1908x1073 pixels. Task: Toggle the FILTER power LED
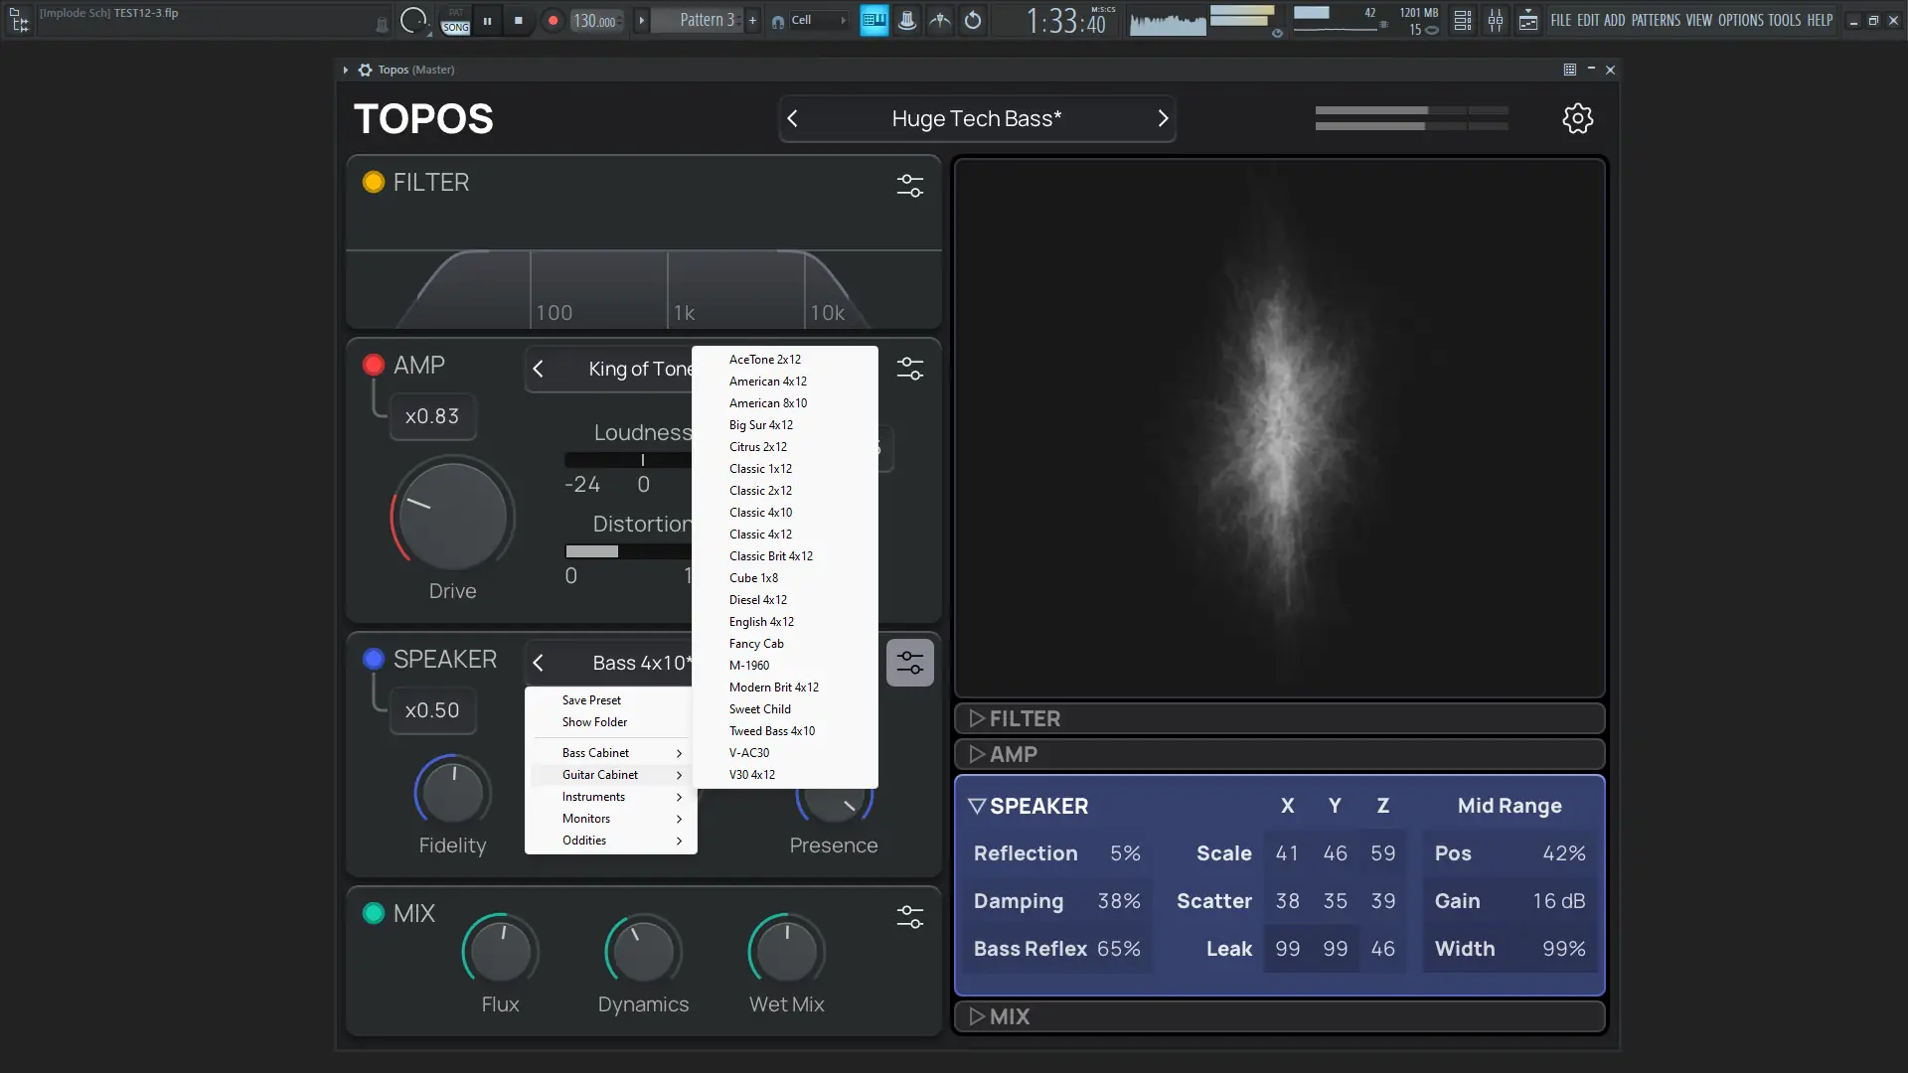374,182
